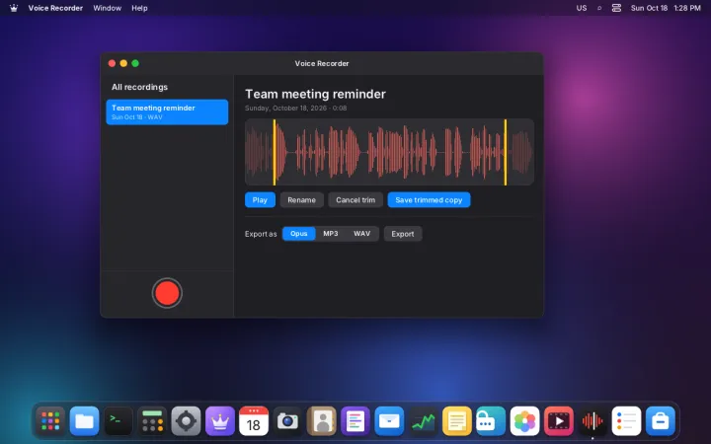Open Launchpad grid icon in the dock
Viewport: 711px width, 444px height.
click(x=50, y=421)
